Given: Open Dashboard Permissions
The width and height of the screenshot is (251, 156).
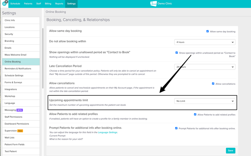Looking at the screenshot, I should (x=21, y=124).
